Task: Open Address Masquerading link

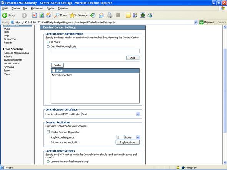Action: 17,53
